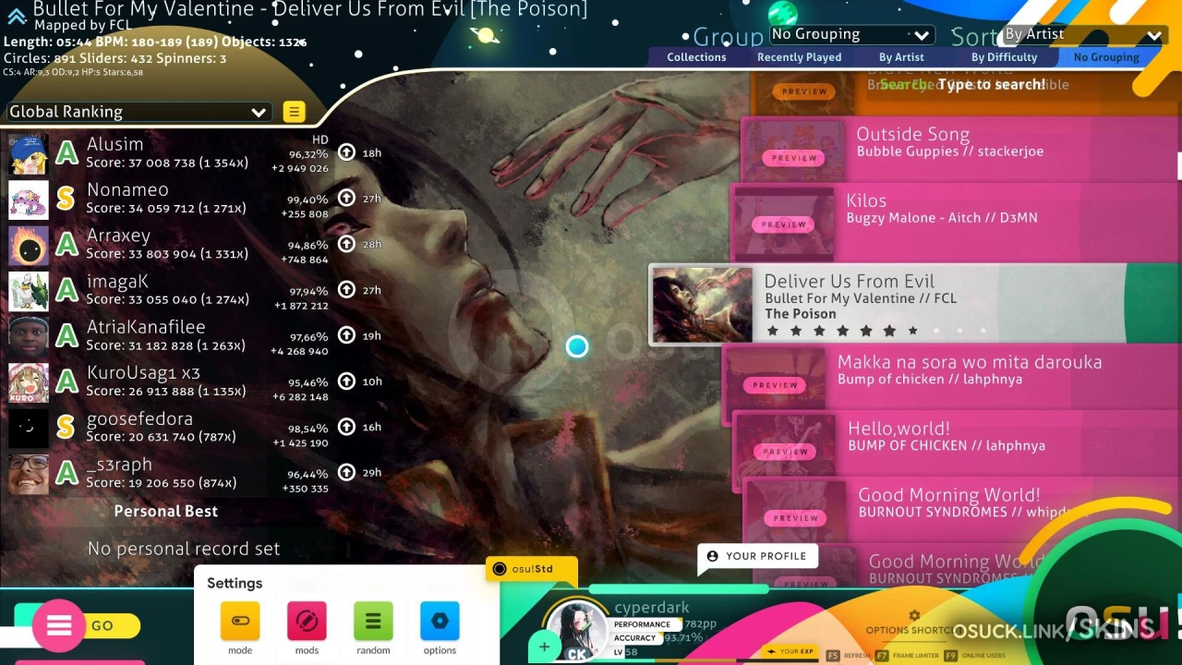
Task: Click cyperdark's profile avatar
Action: (x=576, y=631)
